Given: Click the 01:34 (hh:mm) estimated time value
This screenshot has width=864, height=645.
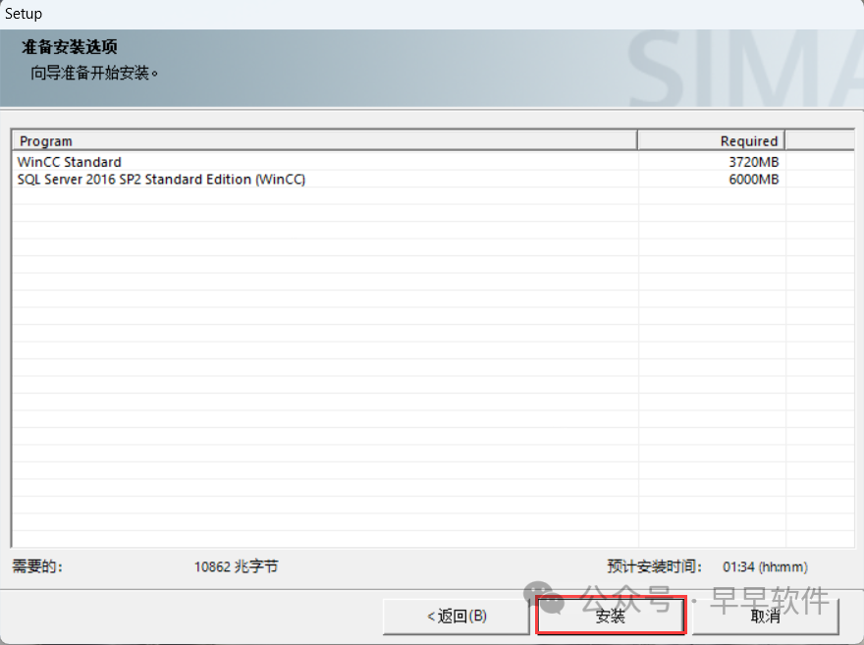Looking at the screenshot, I should [x=765, y=566].
